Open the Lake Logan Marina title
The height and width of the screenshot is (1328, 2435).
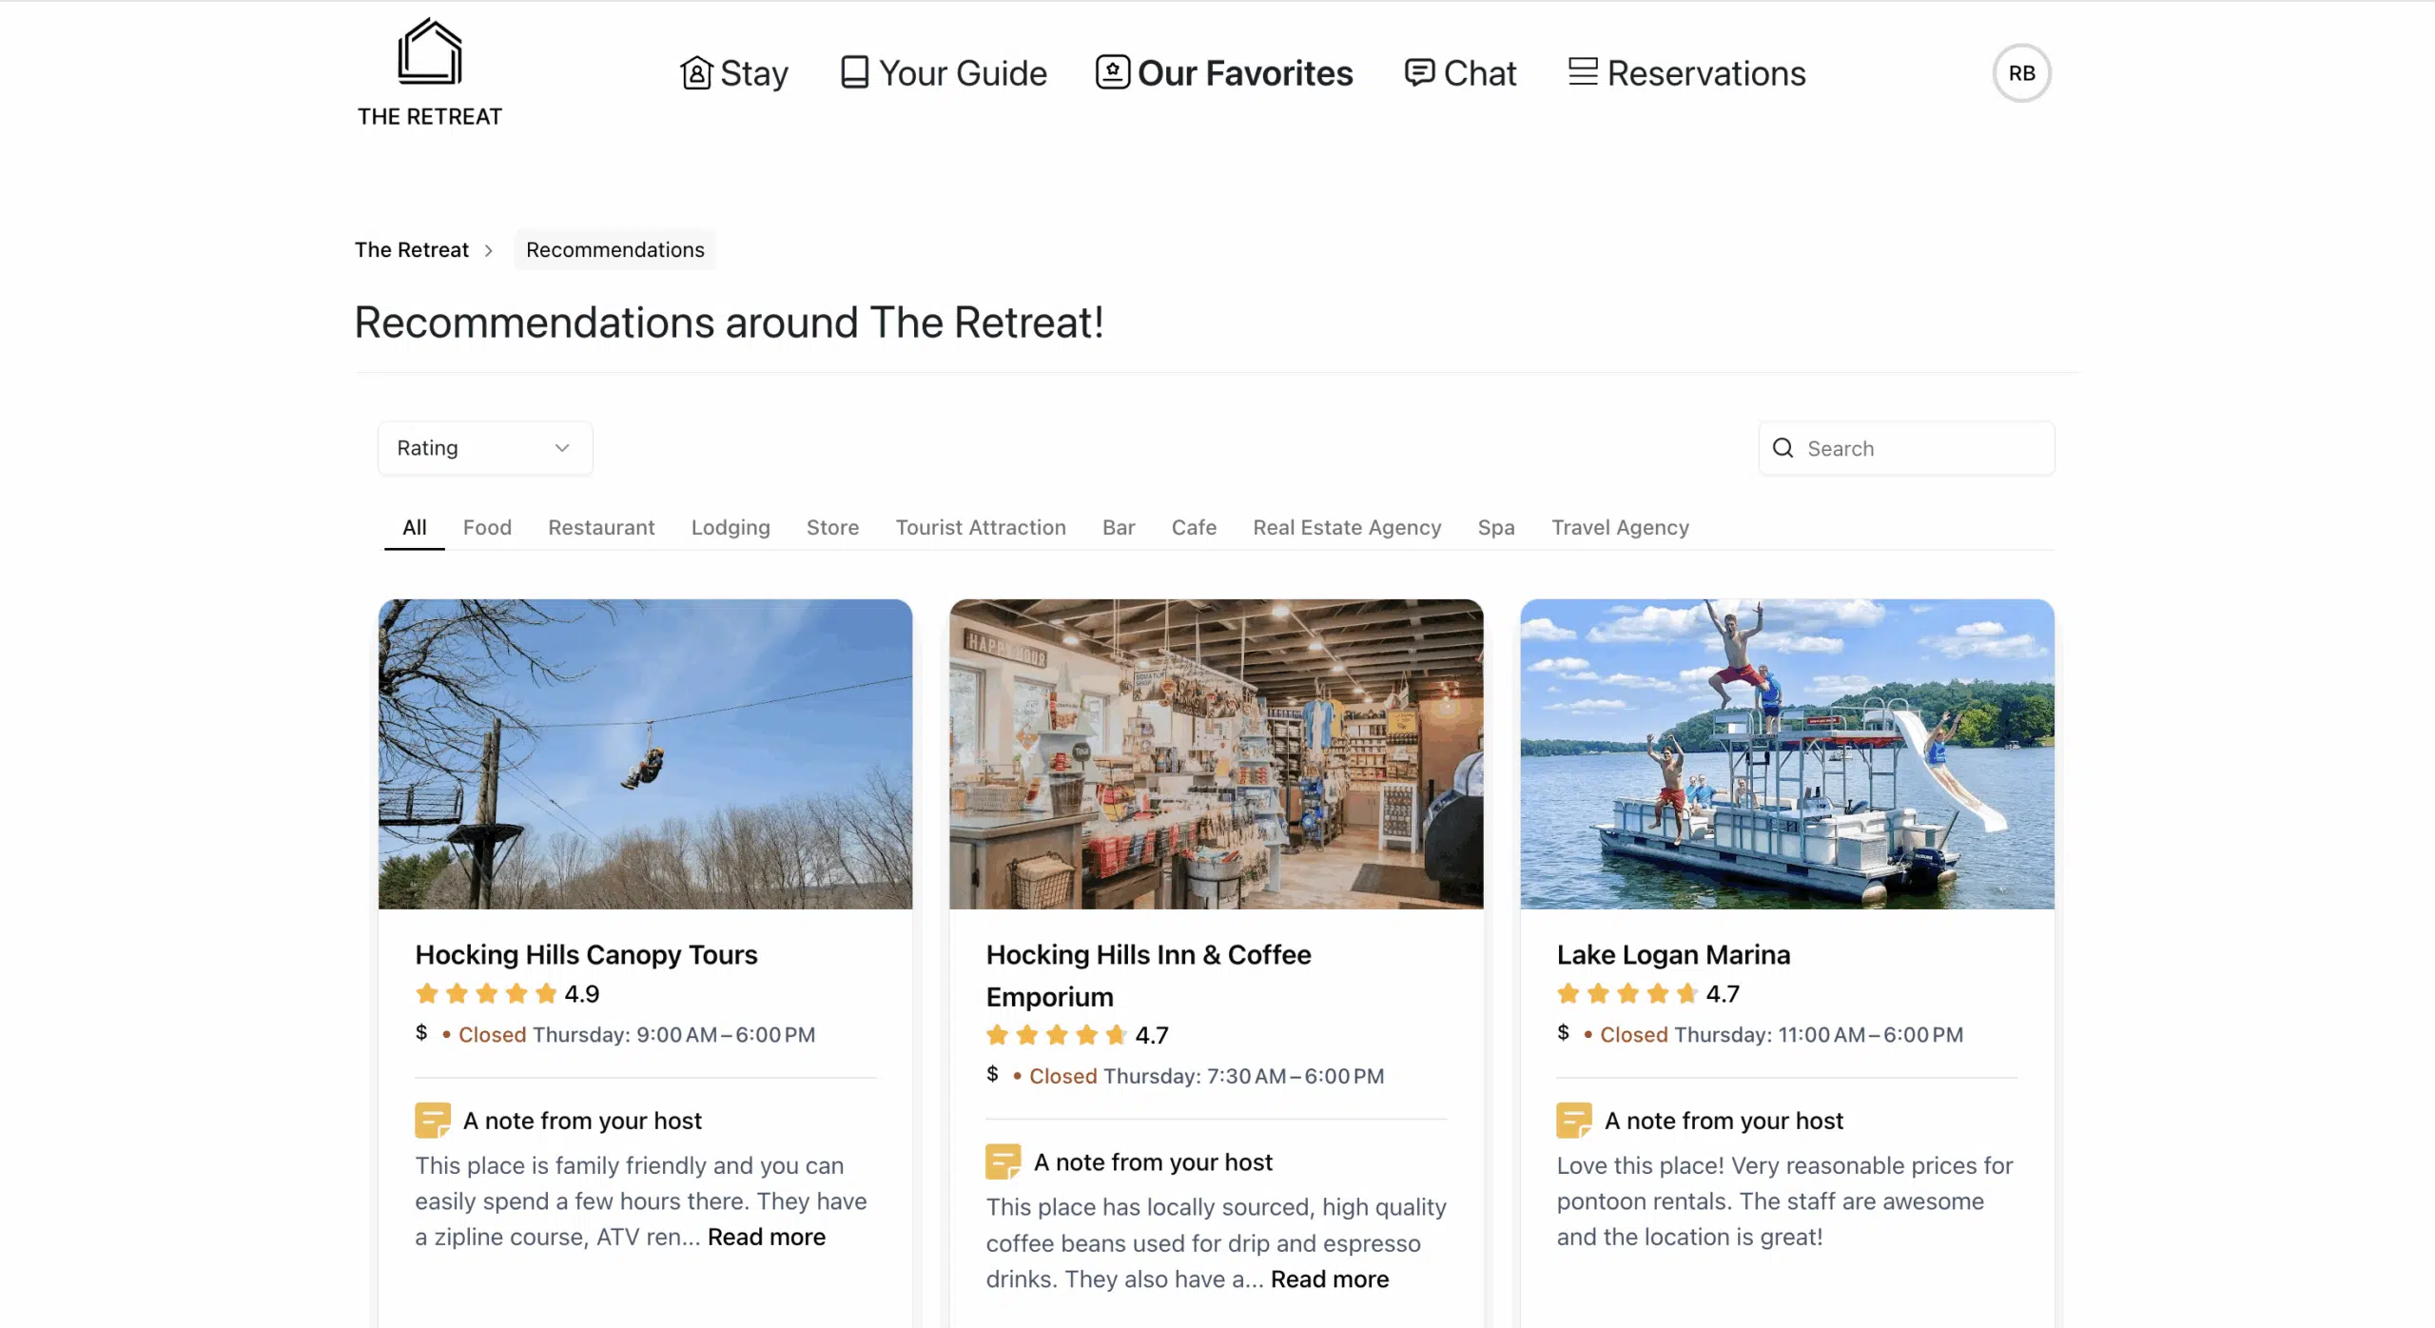[x=1673, y=954]
